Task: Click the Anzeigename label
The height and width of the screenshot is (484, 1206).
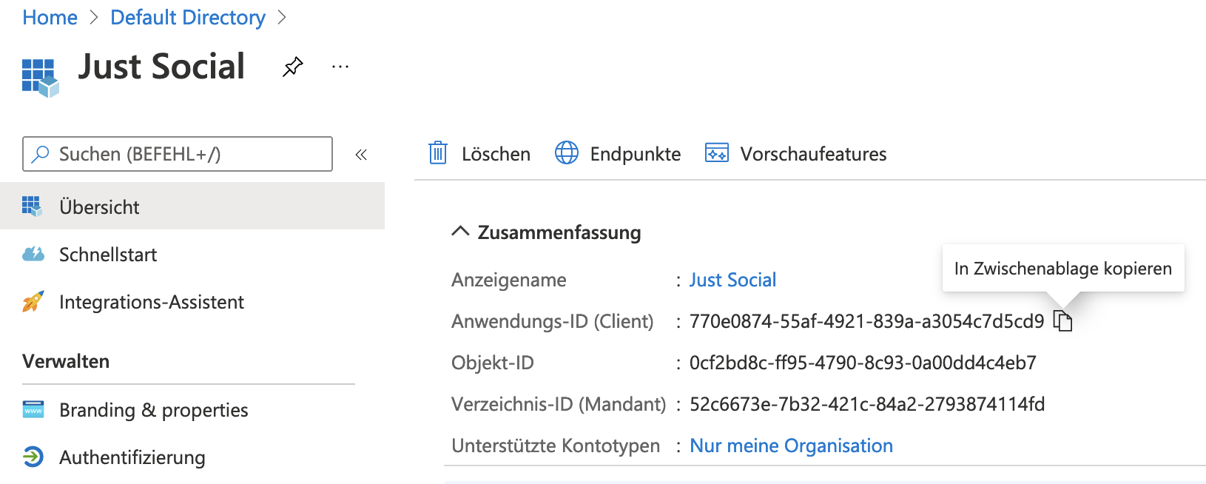Action: tap(509, 280)
